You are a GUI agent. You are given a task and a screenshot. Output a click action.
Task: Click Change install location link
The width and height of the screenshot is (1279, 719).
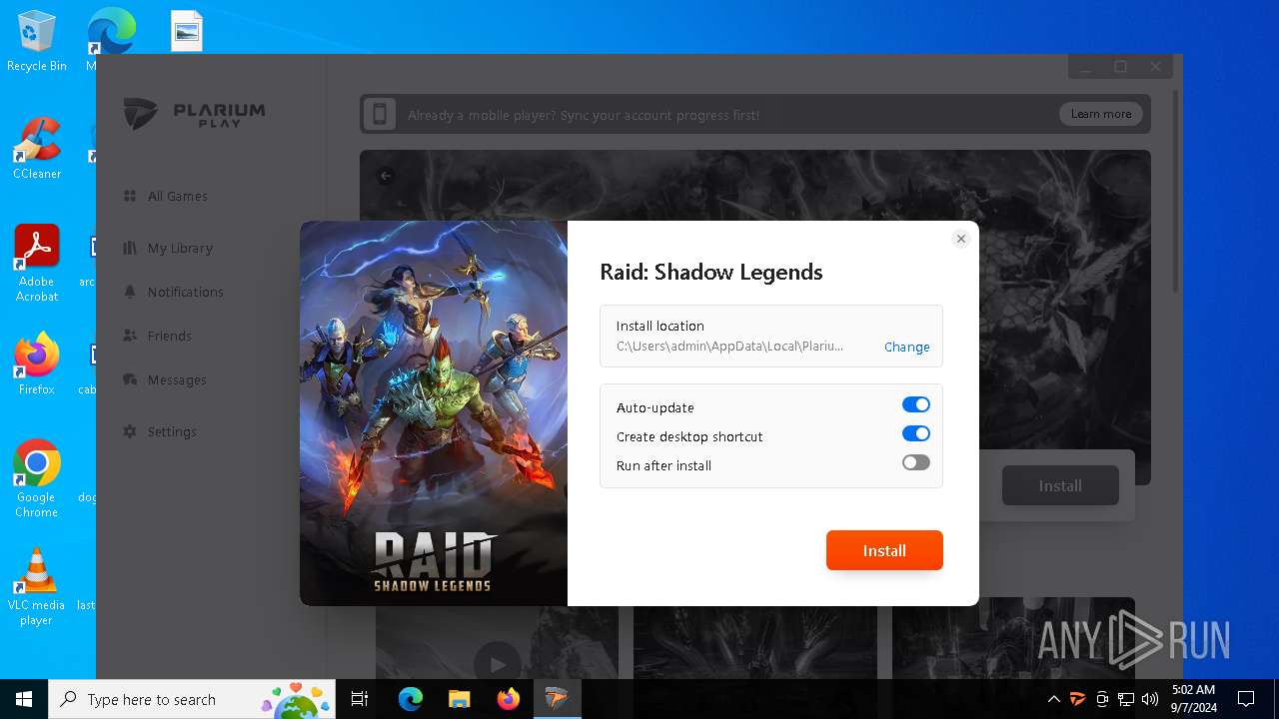point(906,347)
